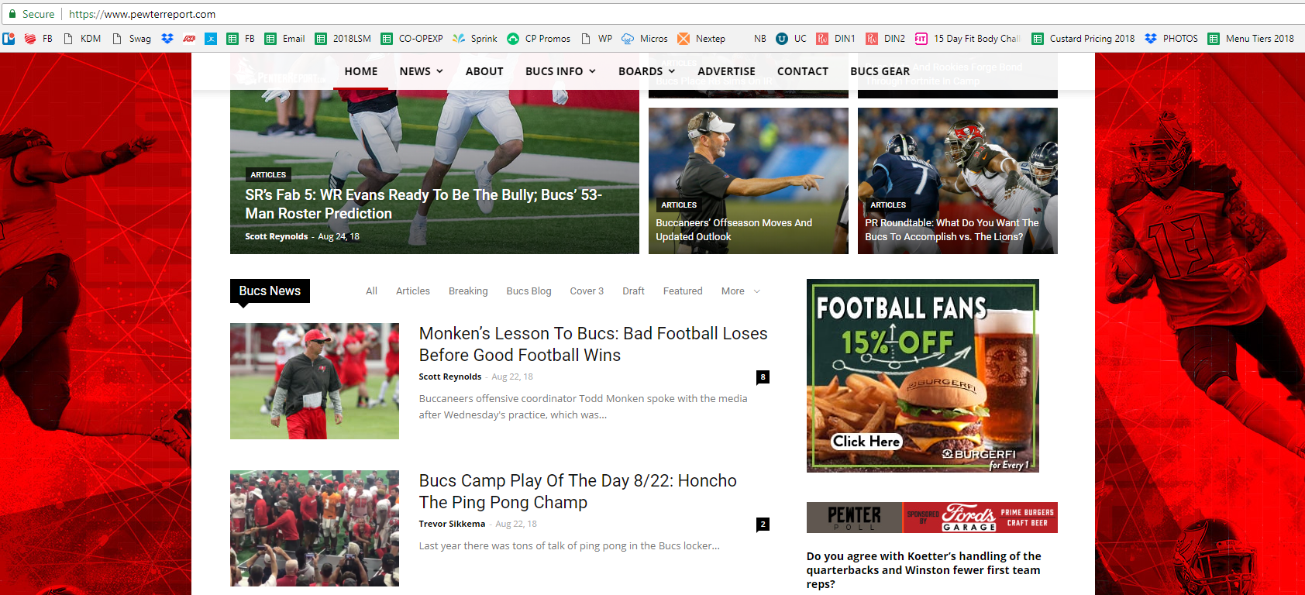Image resolution: width=1305 pixels, height=595 pixels.
Task: Expand the More category filter dropdown
Action: pos(741,291)
